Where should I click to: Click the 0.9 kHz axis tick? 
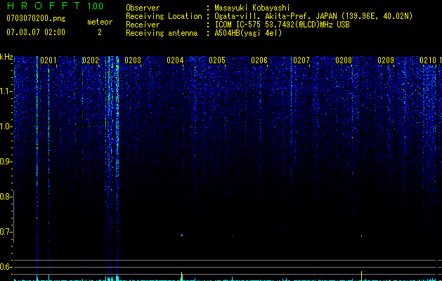6,162
